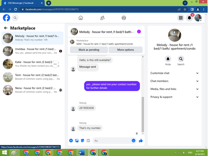Viewport: 208px width, 156px height.
Task: Send a thumbs up like
Action: pos(141,141)
